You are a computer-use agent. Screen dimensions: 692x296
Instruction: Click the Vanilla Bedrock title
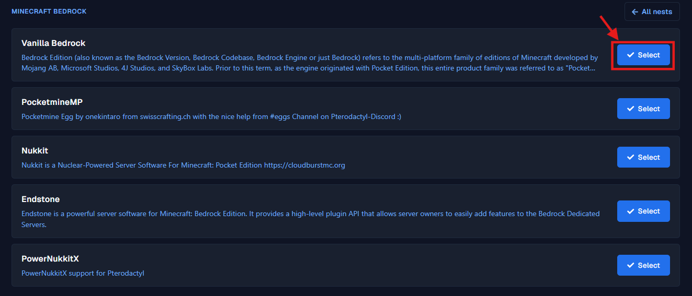click(53, 43)
